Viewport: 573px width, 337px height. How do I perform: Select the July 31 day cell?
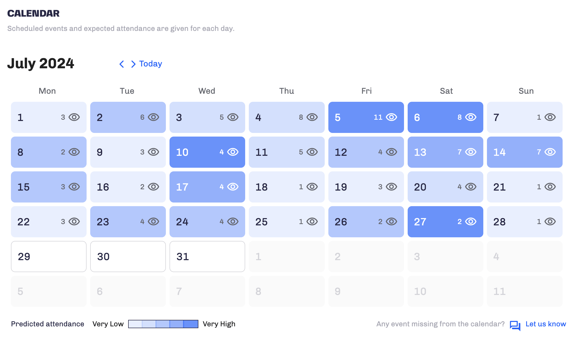207,257
